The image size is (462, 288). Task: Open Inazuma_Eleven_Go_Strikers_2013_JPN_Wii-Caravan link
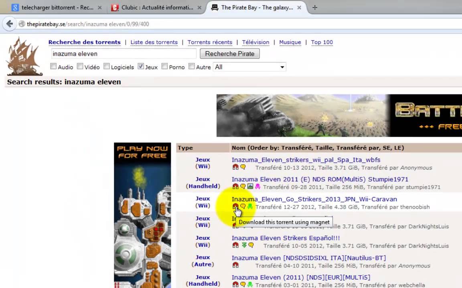coord(314,199)
